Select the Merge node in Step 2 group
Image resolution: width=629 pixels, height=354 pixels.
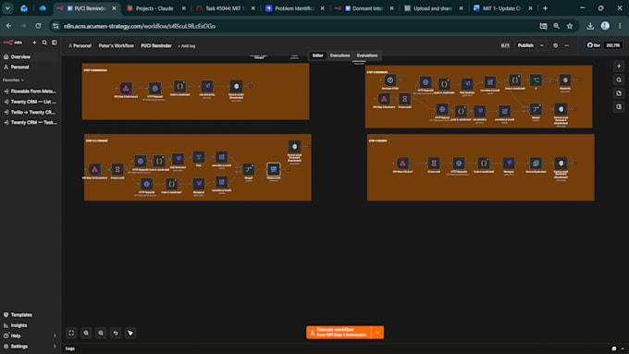(x=536, y=109)
